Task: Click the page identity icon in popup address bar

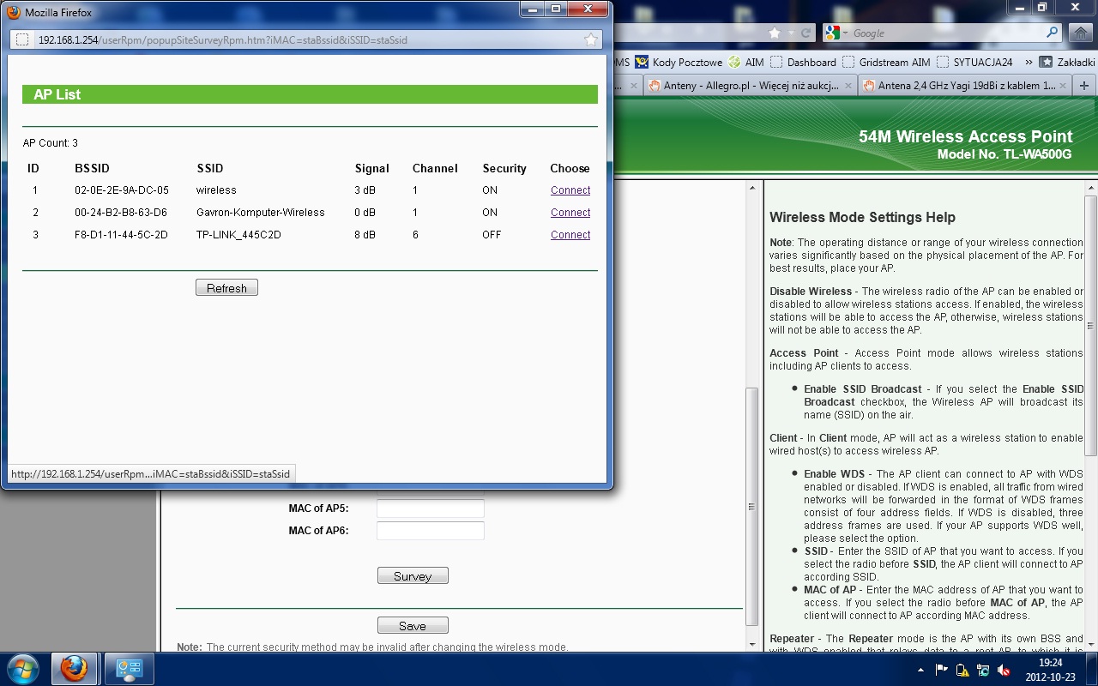Action: (22, 39)
